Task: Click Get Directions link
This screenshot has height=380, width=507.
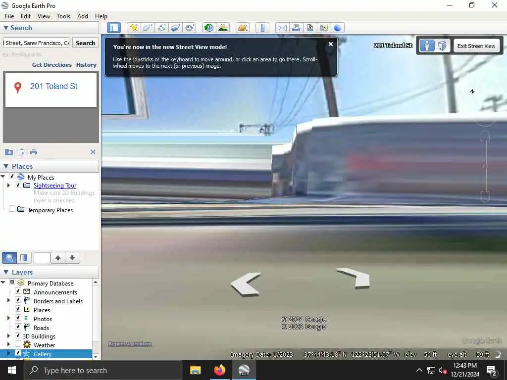Action: click(51, 65)
